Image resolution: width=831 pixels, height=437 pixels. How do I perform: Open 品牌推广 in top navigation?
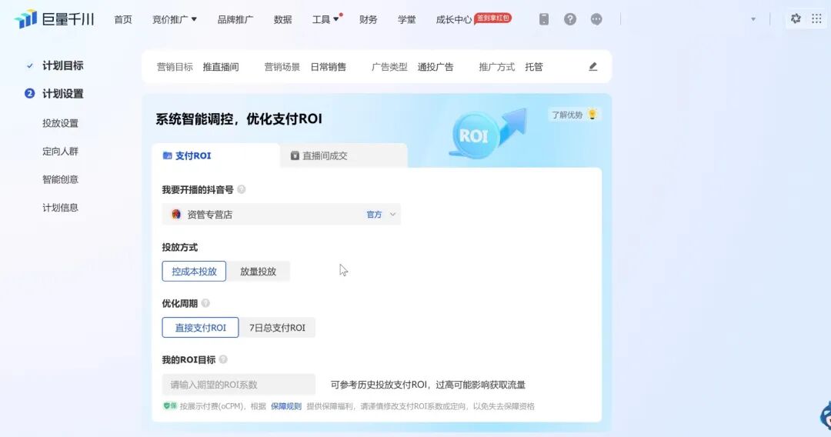(235, 19)
